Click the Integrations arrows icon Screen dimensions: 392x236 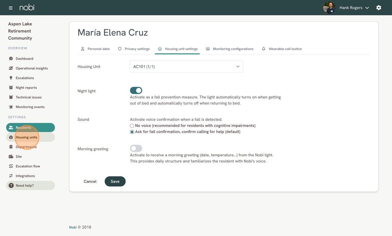coord(11,176)
